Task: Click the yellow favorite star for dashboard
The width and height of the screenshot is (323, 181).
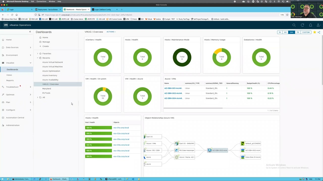Action: click(x=315, y=32)
